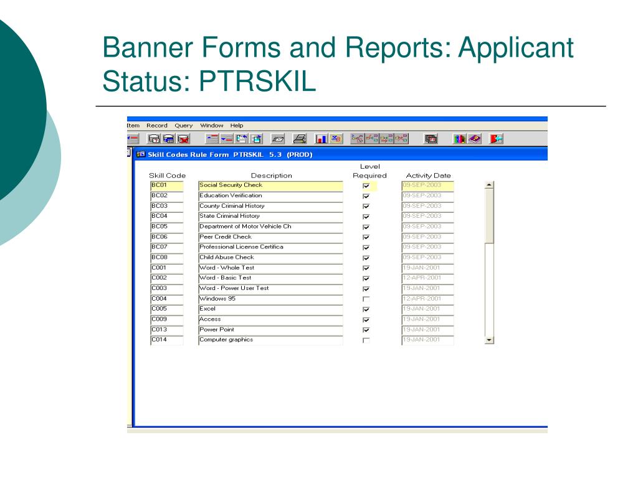Click the scrollbar down arrow
638x478 pixels.
tap(490, 340)
